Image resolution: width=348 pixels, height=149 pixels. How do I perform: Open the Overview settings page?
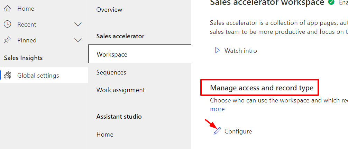click(x=109, y=10)
